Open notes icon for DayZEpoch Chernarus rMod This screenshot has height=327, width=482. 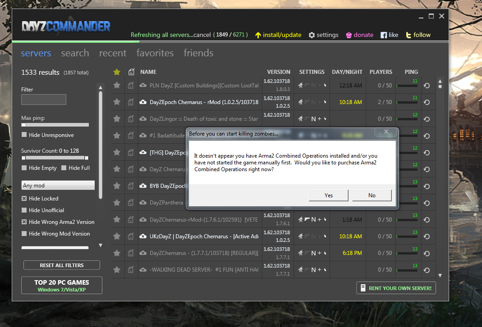[131, 102]
